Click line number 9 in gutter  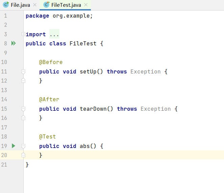tap(5, 53)
